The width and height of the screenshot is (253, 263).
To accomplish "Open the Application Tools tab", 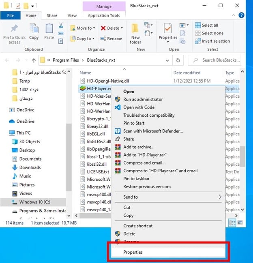I will pyautogui.click(x=104, y=15).
